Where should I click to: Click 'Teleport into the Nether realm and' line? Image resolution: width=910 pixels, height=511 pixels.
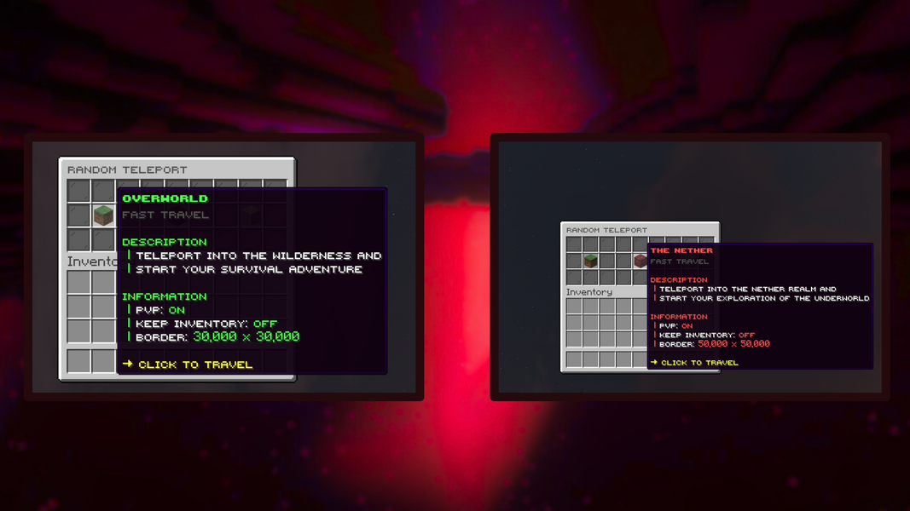[747, 289]
